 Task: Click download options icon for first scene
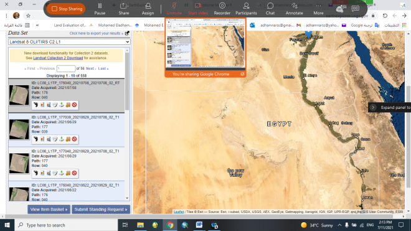tap(62, 105)
